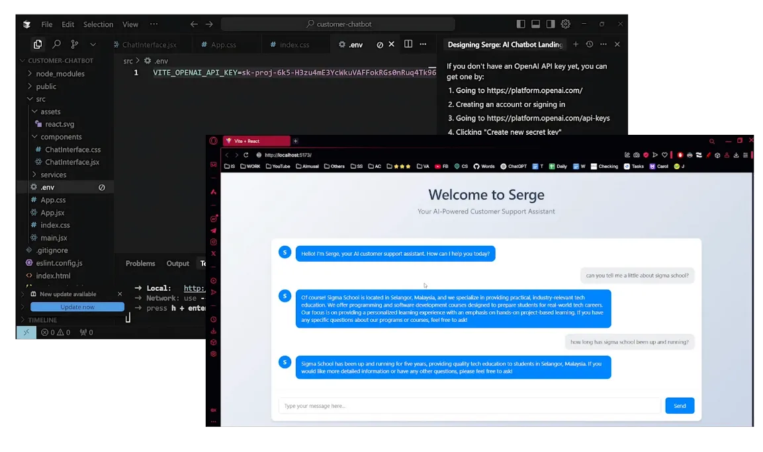The width and height of the screenshot is (763, 452).
Task: Expand the additional views chevron in activity bar
Action: point(93,44)
